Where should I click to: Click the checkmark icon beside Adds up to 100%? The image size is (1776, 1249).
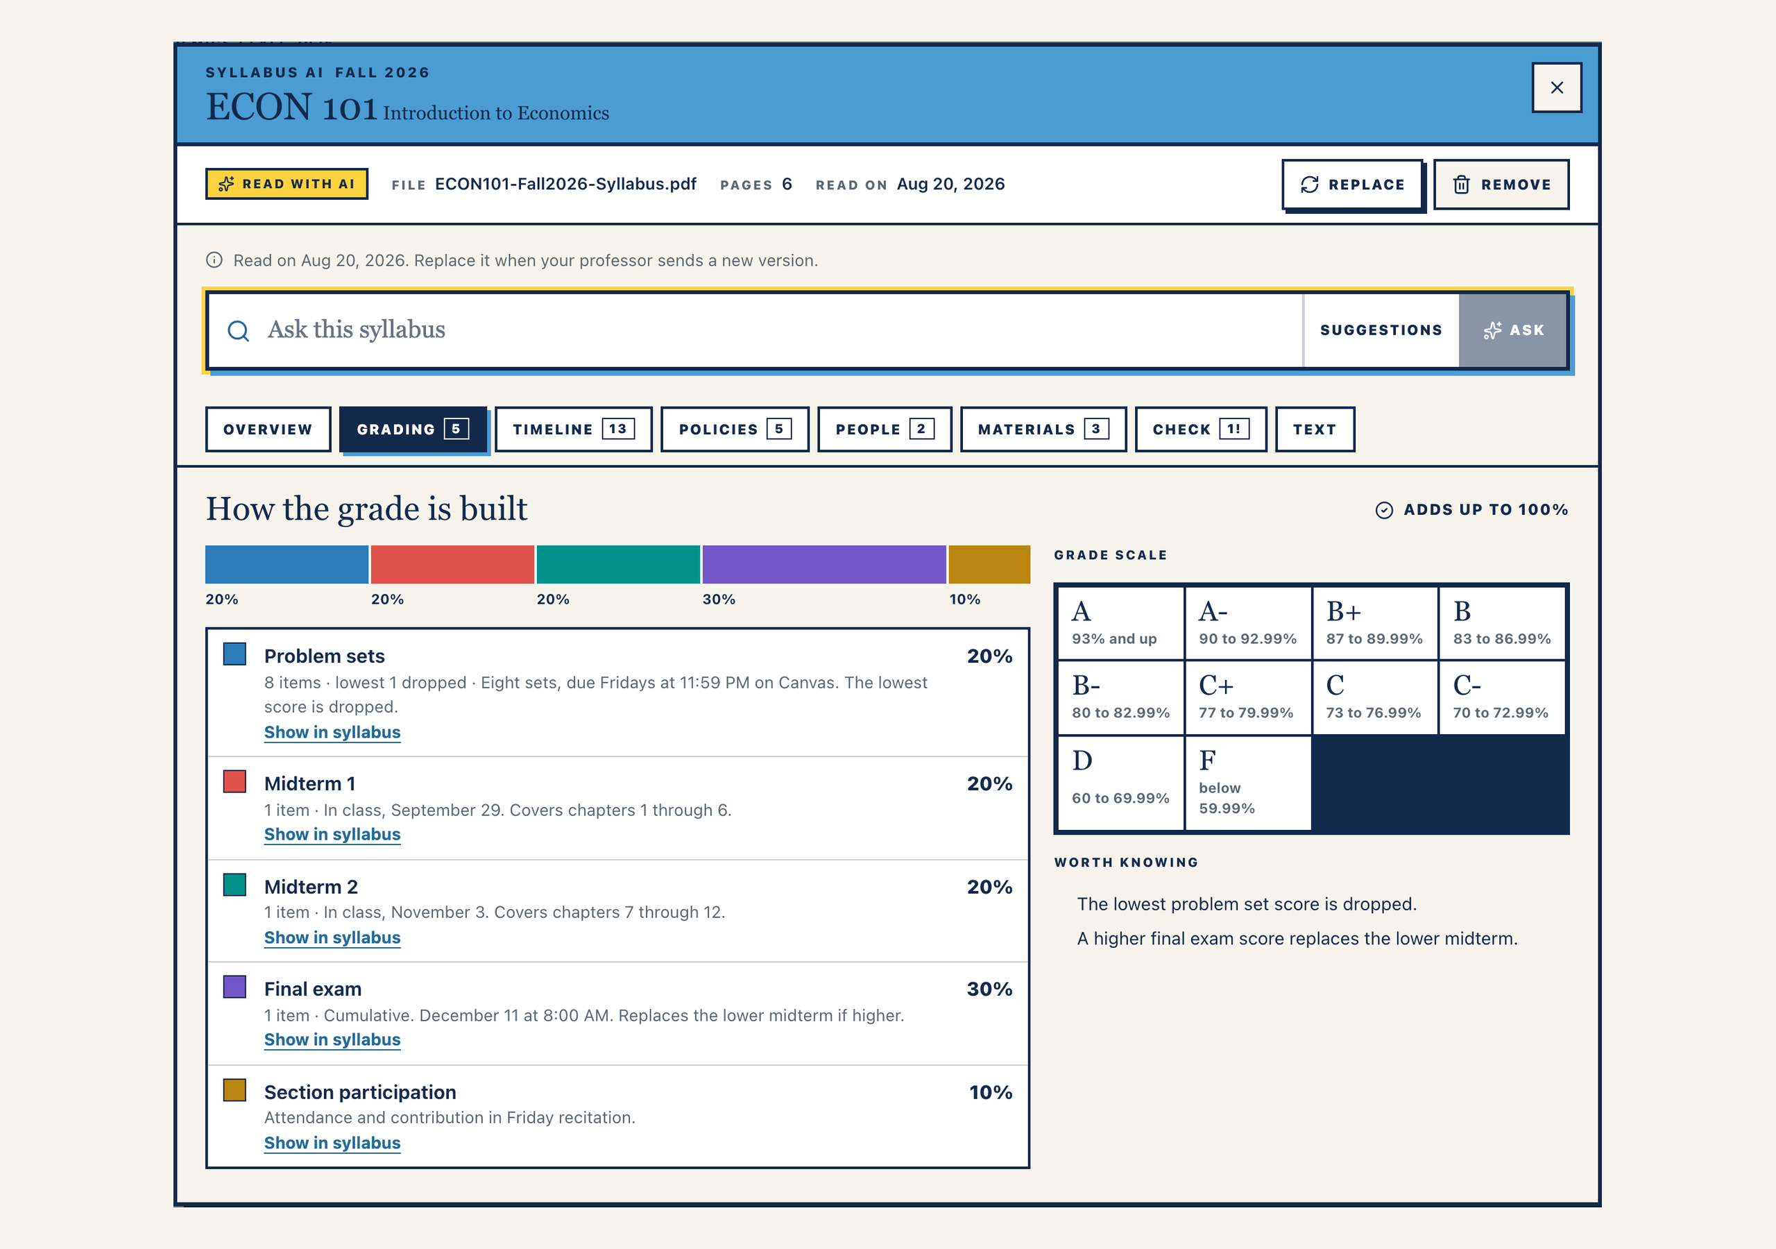click(1384, 510)
